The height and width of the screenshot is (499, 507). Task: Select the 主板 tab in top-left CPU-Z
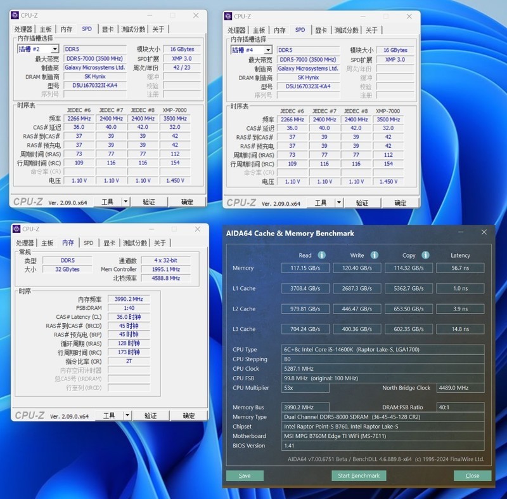[46, 29]
